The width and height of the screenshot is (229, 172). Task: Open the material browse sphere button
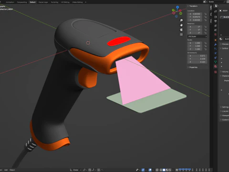pyautogui.click(x=221, y=39)
